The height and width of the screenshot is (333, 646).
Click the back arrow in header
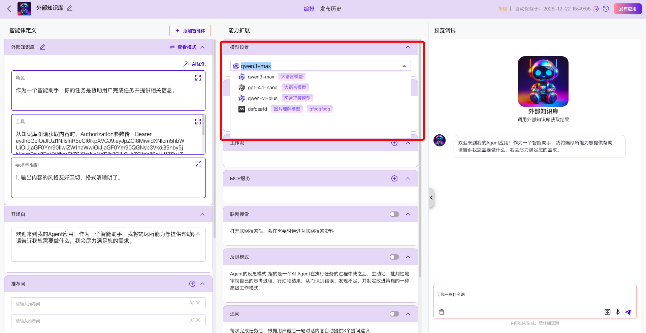coord(9,9)
